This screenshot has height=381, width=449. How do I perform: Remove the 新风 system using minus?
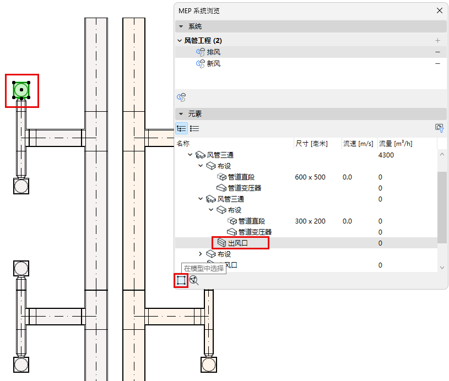(437, 63)
